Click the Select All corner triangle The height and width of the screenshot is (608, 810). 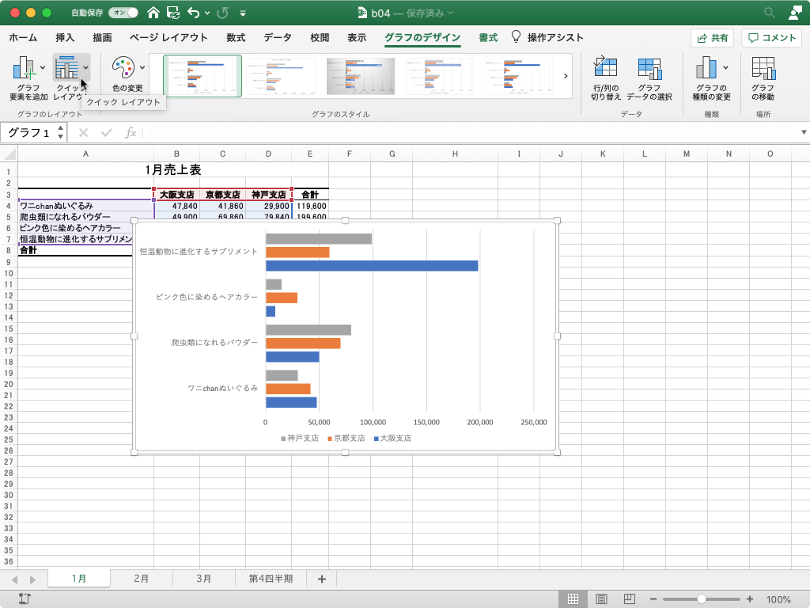click(x=9, y=154)
